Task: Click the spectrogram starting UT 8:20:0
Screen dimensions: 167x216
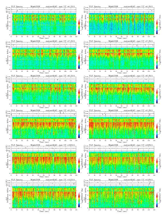Action: [44, 93]
